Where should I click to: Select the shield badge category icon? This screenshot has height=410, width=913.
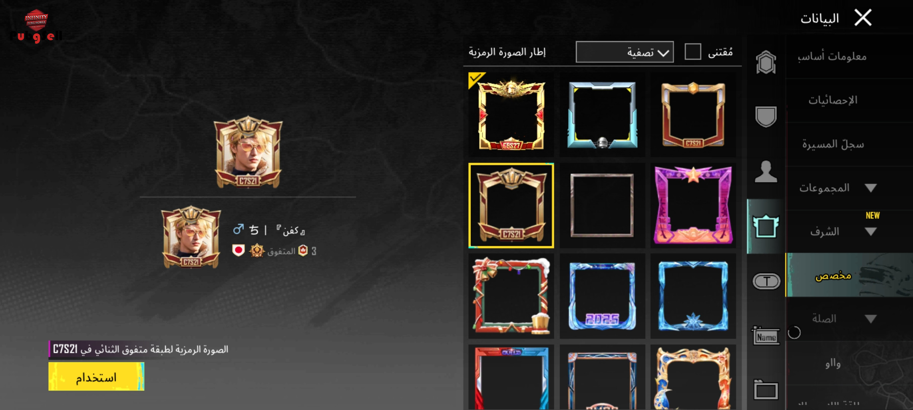pos(766,117)
